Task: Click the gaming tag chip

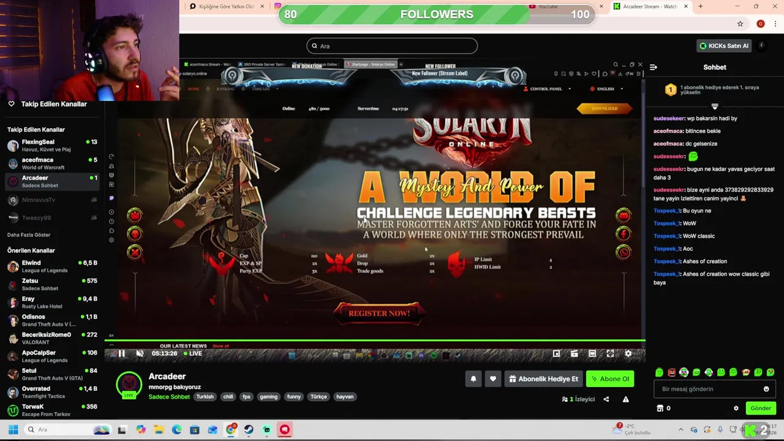Action: click(268, 397)
